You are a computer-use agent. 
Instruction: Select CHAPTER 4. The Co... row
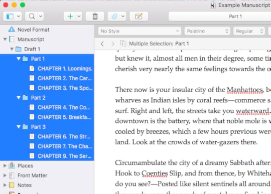click(x=47, y=108)
